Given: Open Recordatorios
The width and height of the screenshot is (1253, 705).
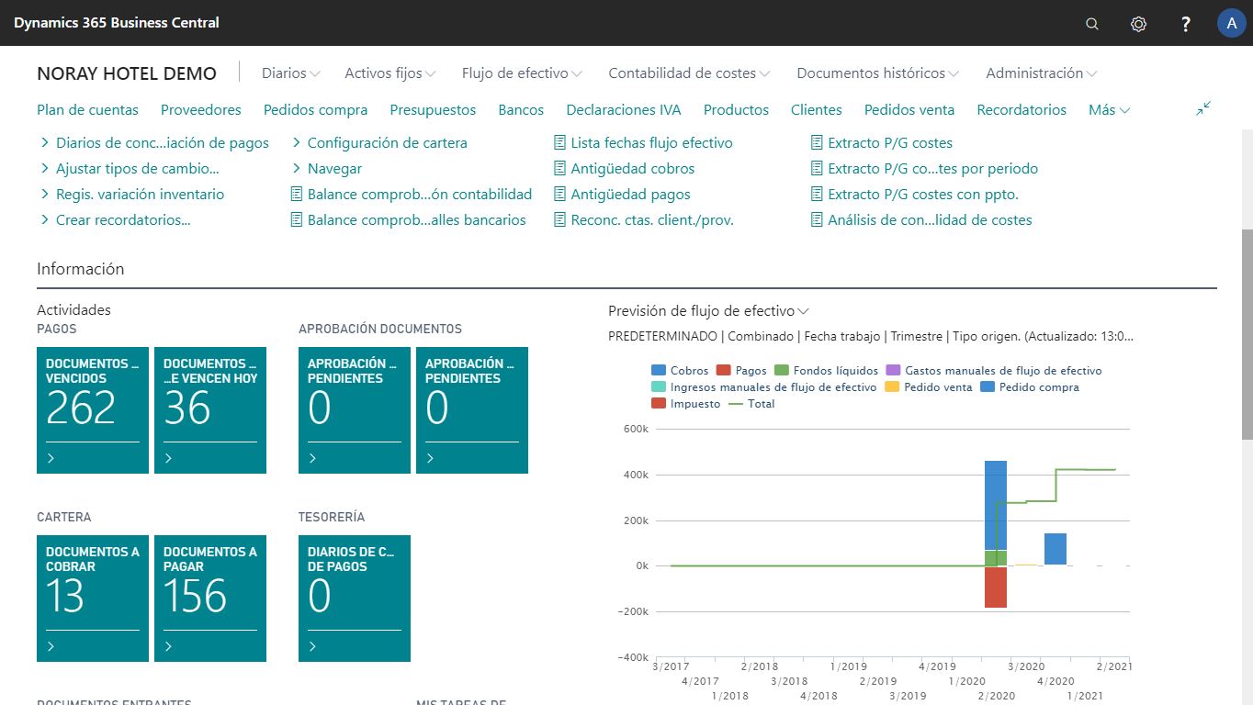Looking at the screenshot, I should [1022, 110].
